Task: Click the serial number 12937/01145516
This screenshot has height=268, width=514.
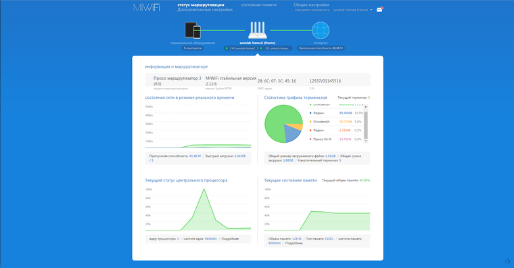Action: 325,81
